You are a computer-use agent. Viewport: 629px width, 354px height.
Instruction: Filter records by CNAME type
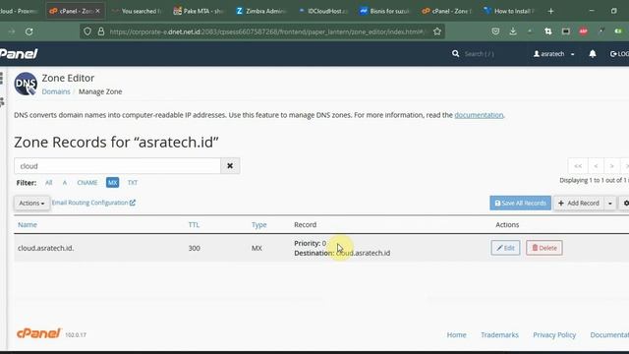87,183
